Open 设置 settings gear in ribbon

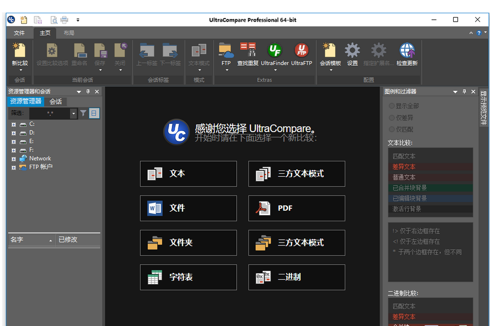coord(353,50)
